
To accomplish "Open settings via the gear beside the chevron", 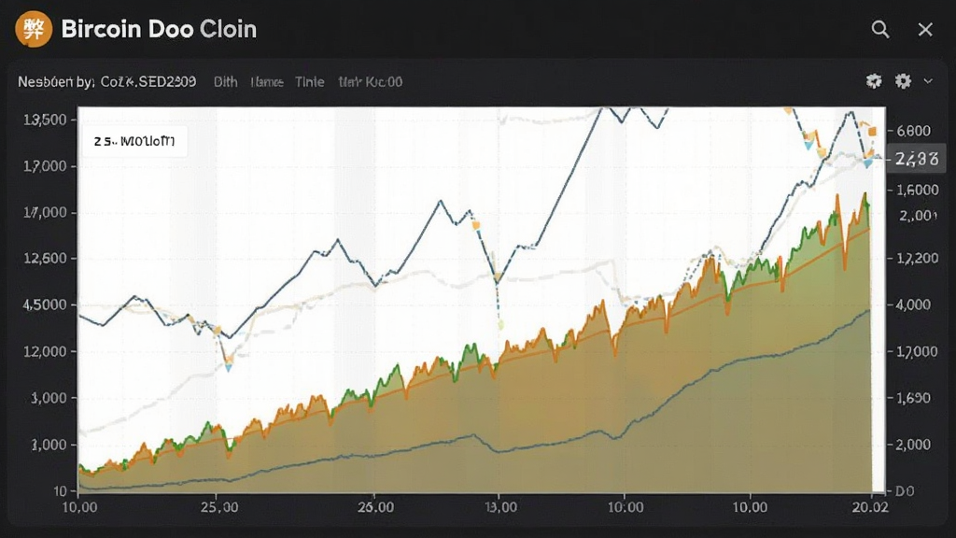I will coord(903,81).
